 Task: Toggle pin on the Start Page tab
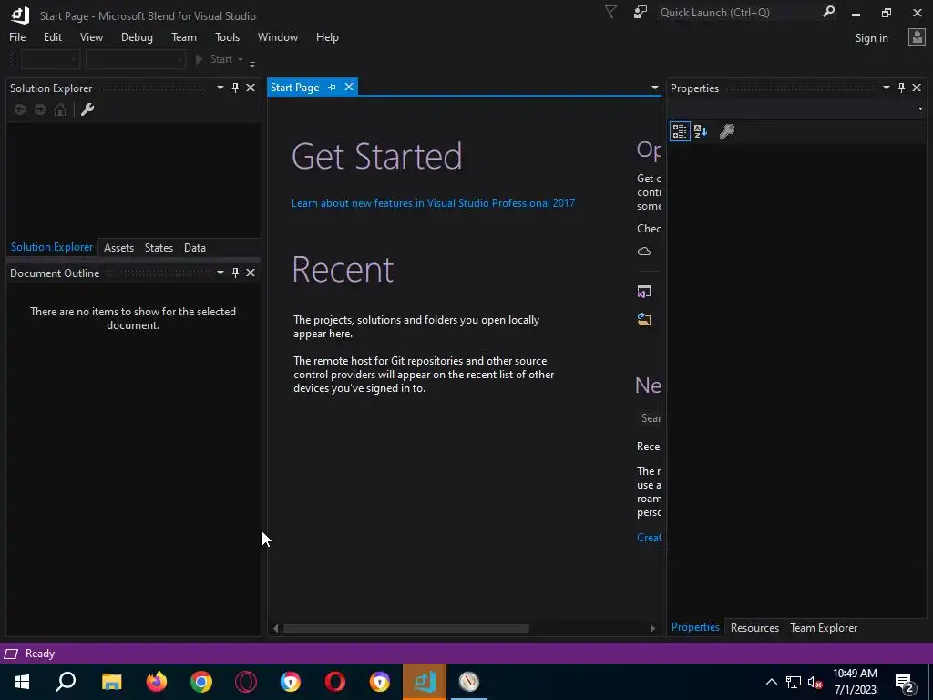(332, 87)
